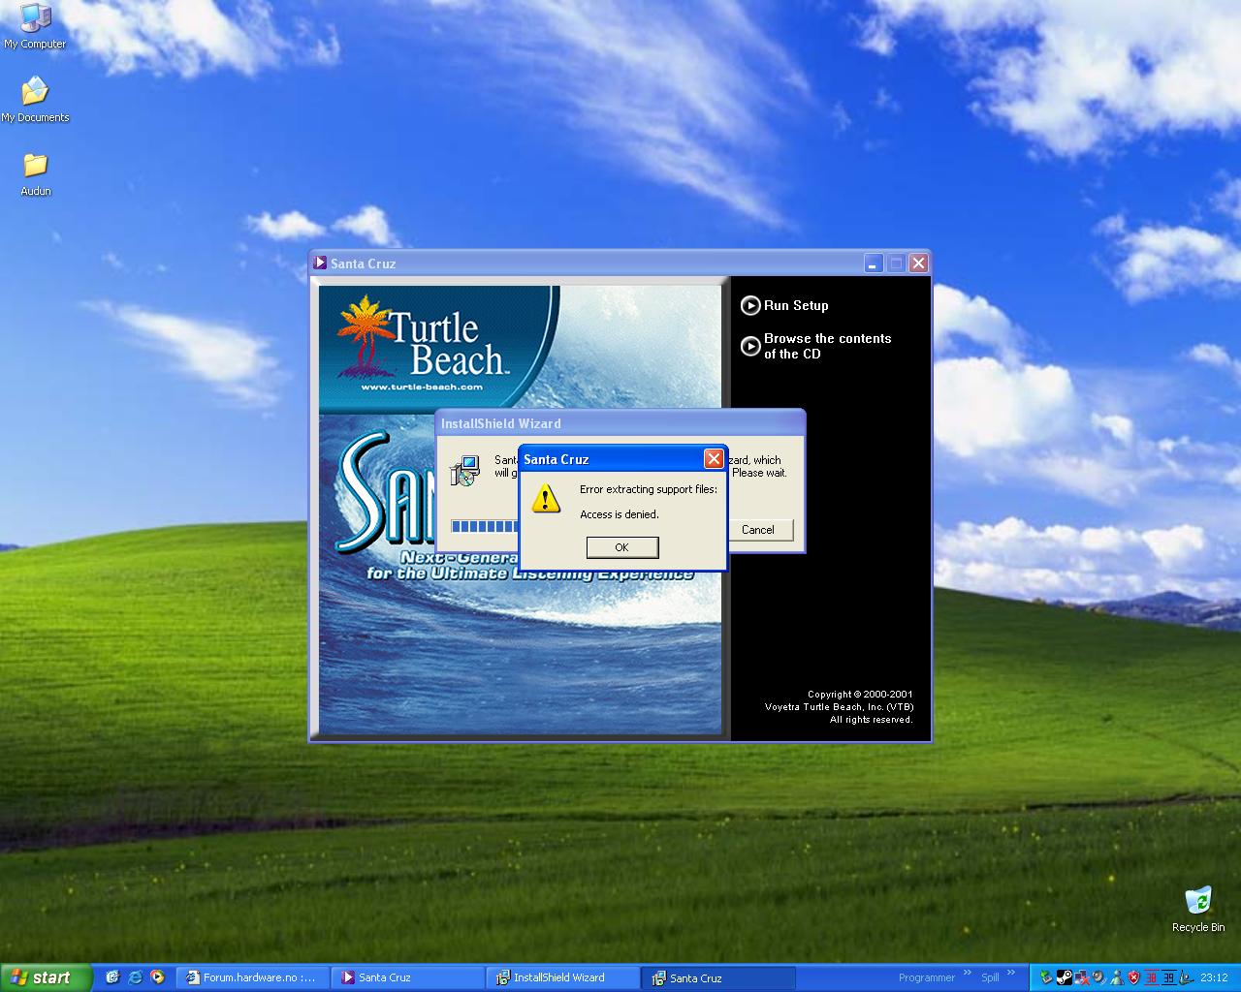Click the Browse the contents of the CD icon
1241x992 pixels.
click(750, 346)
